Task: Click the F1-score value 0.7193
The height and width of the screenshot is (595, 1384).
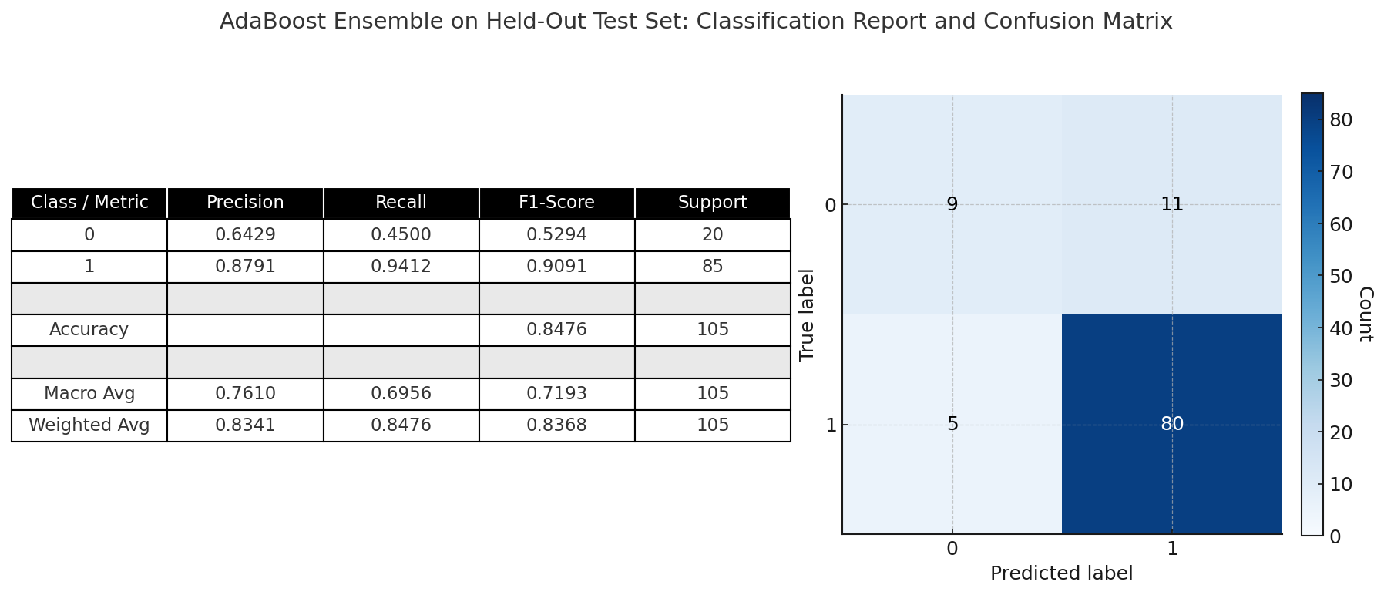Action: pyautogui.click(x=556, y=394)
